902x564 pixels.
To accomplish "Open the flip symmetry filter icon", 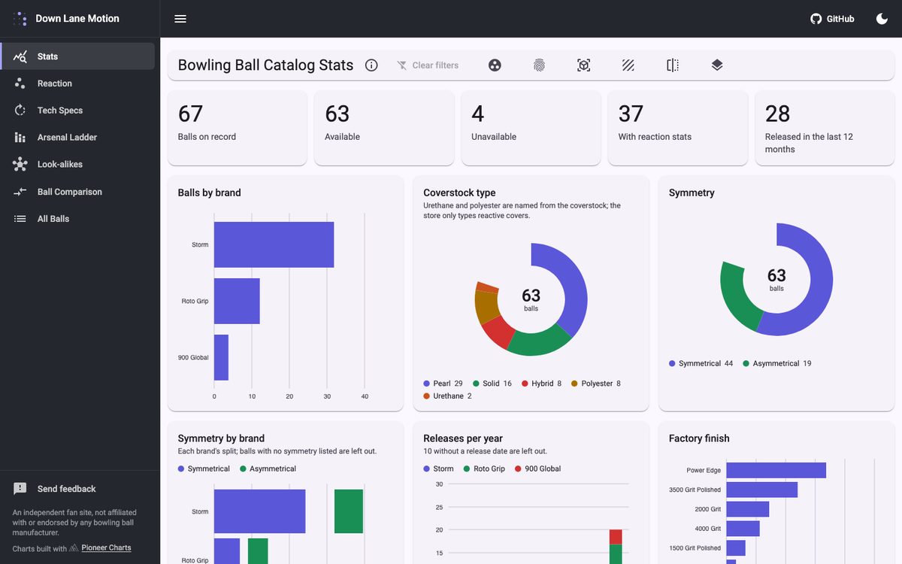I will pos(673,65).
